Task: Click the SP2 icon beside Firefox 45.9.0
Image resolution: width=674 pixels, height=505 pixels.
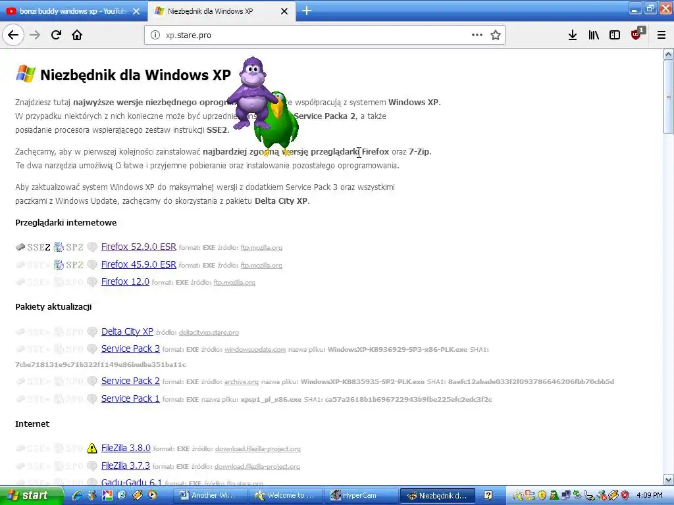Action: click(x=59, y=265)
